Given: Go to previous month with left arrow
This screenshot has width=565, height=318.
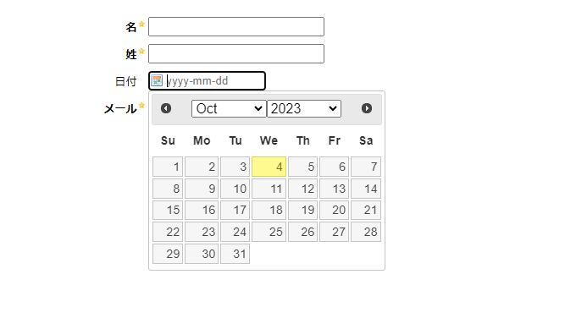Looking at the screenshot, I should (166, 108).
